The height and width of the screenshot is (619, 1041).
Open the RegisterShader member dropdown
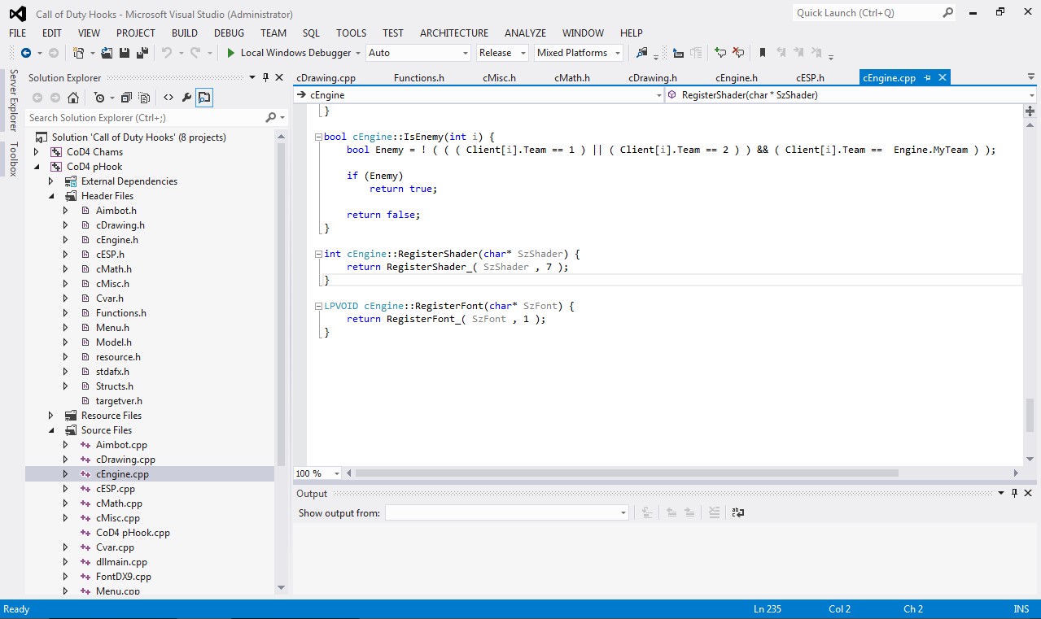[x=1031, y=95]
